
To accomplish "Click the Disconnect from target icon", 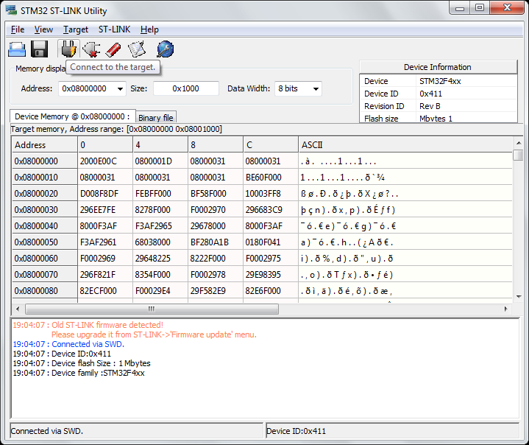I will point(91,49).
